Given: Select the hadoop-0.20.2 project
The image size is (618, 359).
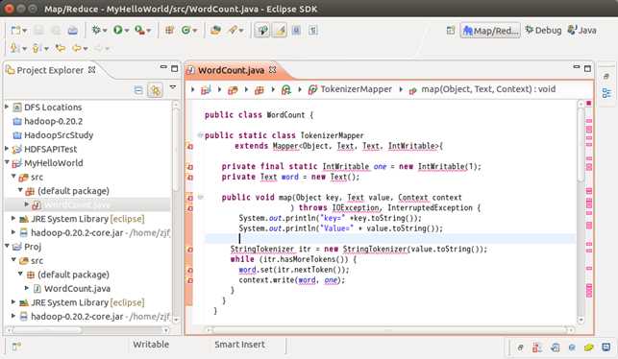Looking at the screenshot, I should [x=53, y=121].
